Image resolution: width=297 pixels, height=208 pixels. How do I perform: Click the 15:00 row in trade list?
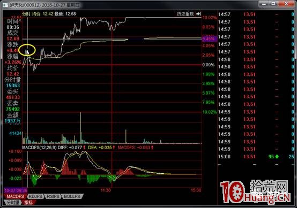(x=257, y=157)
